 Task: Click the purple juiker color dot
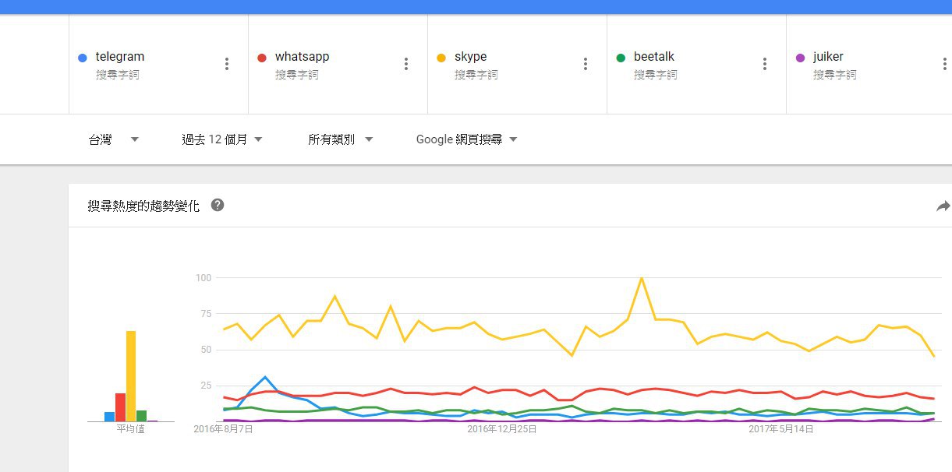800,58
